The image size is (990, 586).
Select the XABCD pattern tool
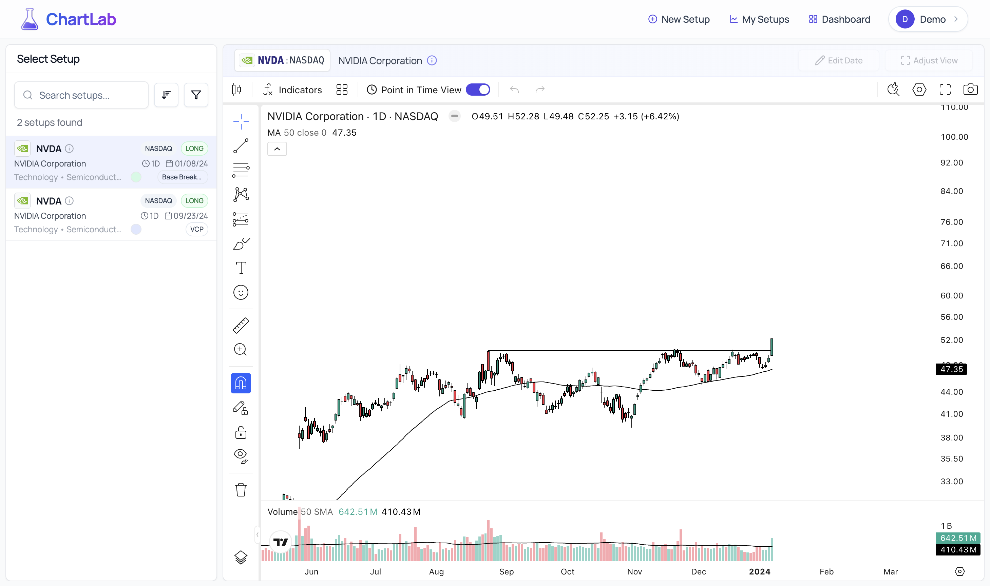click(x=241, y=195)
